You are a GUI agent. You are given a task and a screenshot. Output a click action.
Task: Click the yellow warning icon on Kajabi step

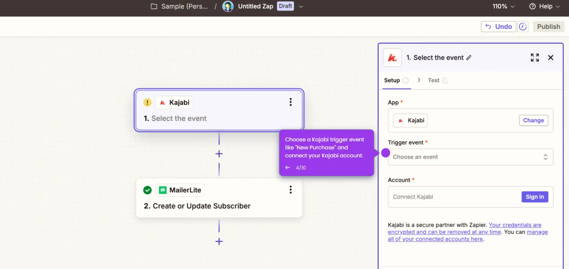(147, 102)
